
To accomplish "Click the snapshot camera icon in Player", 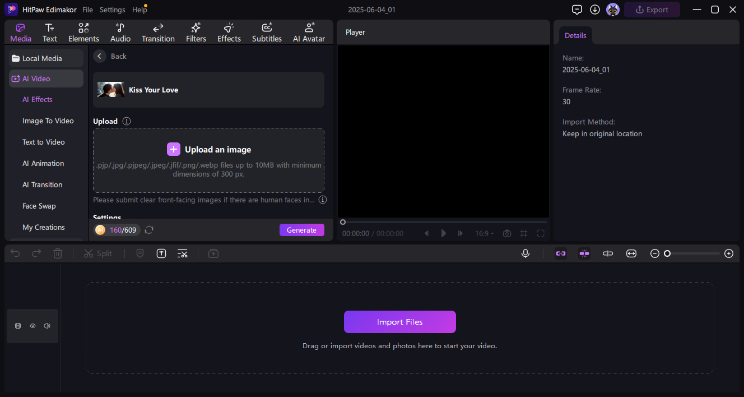I will (x=507, y=233).
